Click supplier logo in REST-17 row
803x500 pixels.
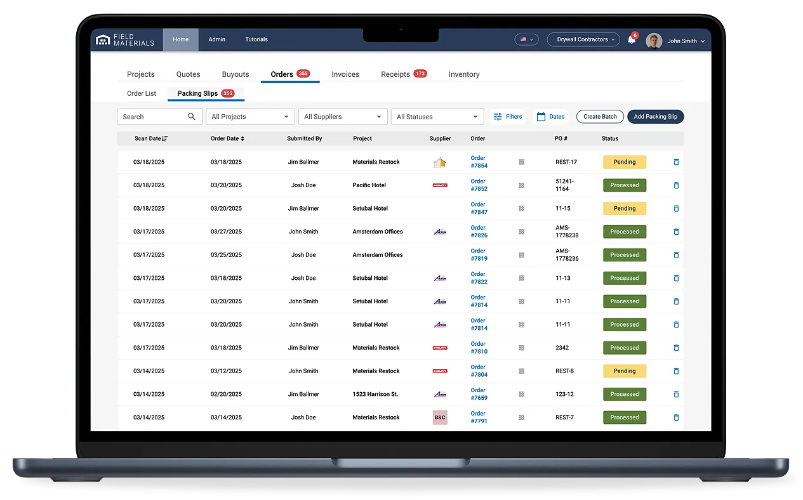pyautogui.click(x=440, y=162)
